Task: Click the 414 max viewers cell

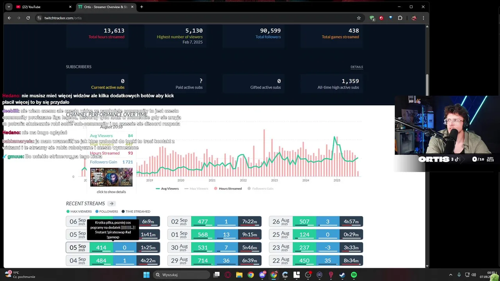Action: pos(101,247)
